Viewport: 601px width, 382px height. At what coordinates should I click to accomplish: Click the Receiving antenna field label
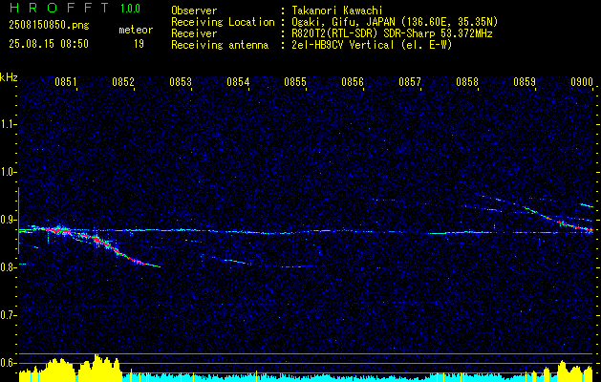coord(220,45)
